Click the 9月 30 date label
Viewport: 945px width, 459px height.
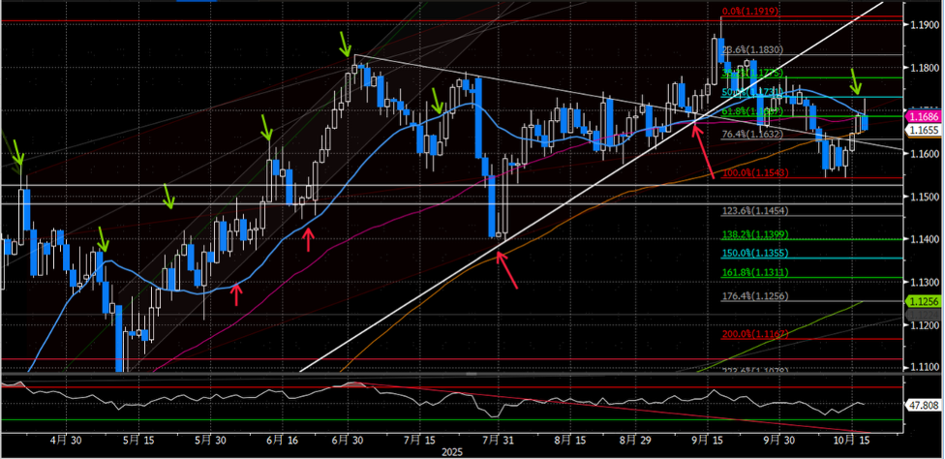(x=777, y=440)
